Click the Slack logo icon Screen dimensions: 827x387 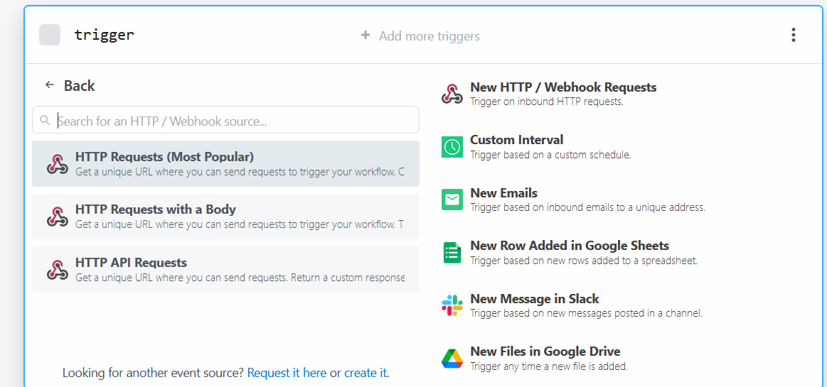452,305
